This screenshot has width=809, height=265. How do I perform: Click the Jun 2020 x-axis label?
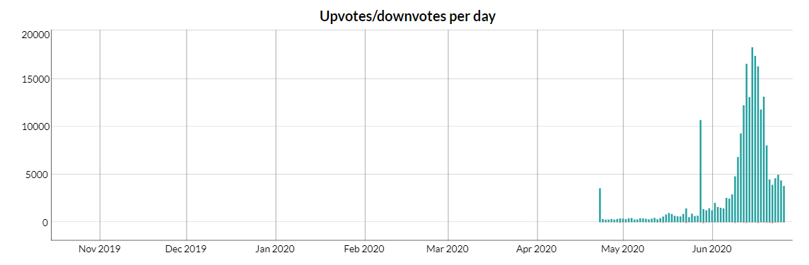tap(713, 249)
